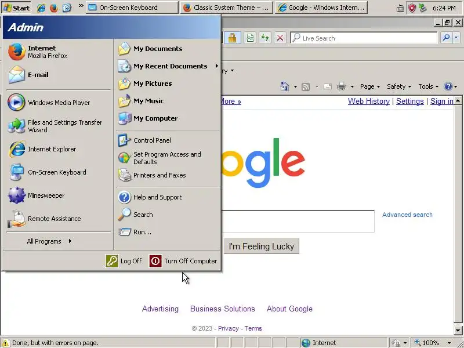The image size is (464, 348).
Task: Open the Page menu in IE
Action: pyautogui.click(x=370, y=86)
